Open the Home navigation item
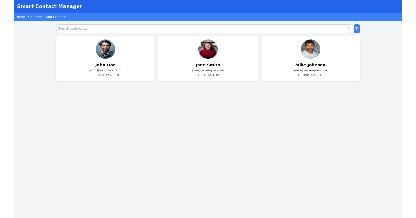 [20, 17]
